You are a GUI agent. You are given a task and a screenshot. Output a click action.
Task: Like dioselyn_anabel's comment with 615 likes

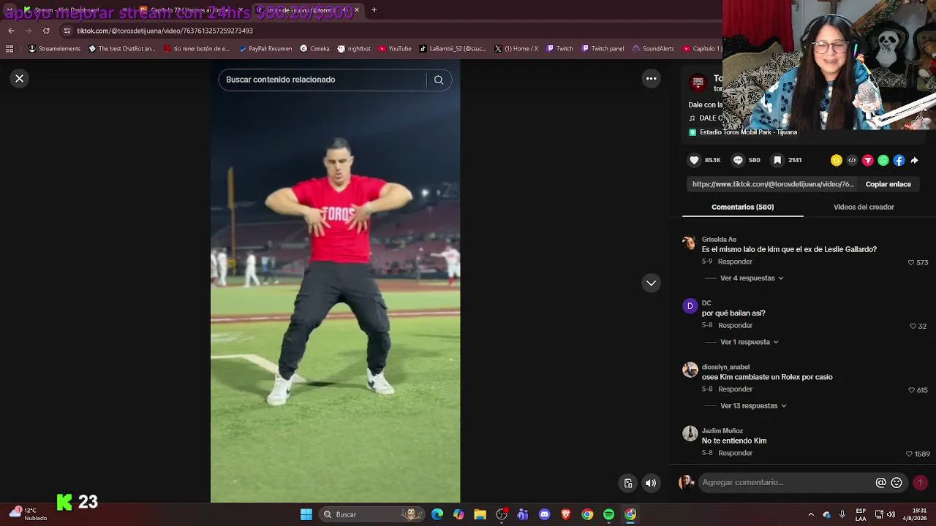click(x=911, y=390)
